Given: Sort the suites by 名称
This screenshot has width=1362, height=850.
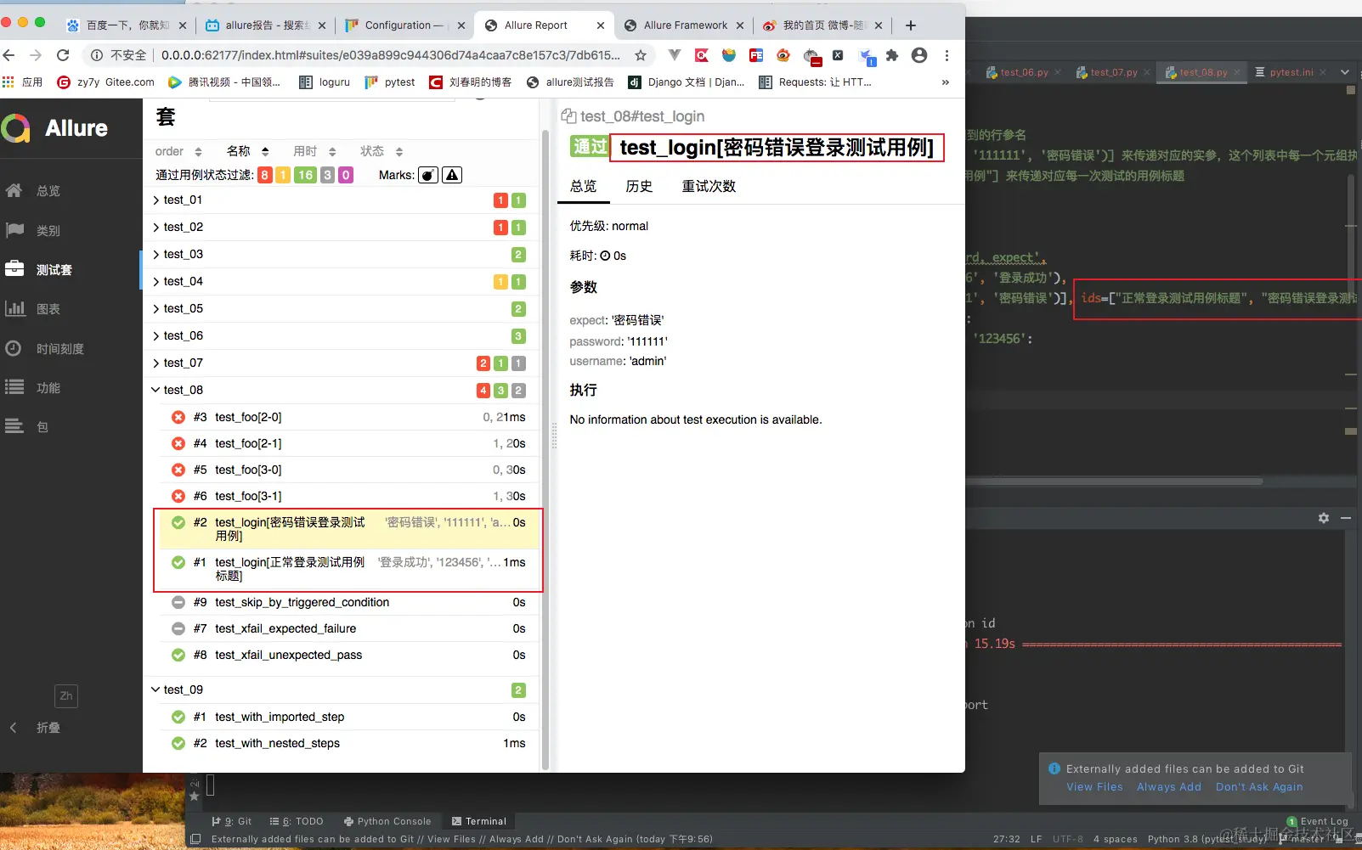Looking at the screenshot, I should click(x=247, y=151).
